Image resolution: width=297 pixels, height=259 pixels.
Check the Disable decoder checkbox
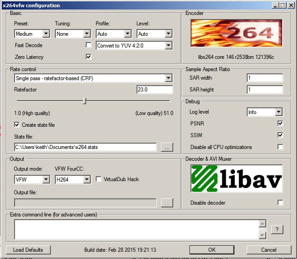pos(280,202)
